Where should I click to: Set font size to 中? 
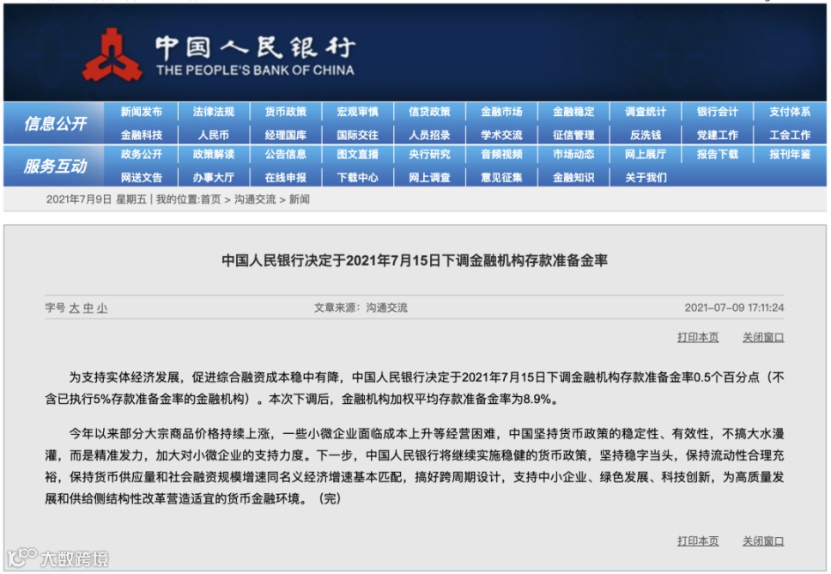click(88, 308)
